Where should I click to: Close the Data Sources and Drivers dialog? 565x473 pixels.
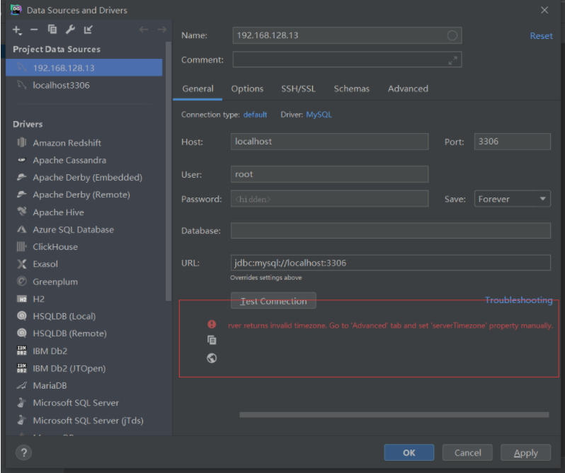coord(544,10)
